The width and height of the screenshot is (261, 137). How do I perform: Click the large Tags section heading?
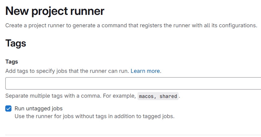pos(16,43)
